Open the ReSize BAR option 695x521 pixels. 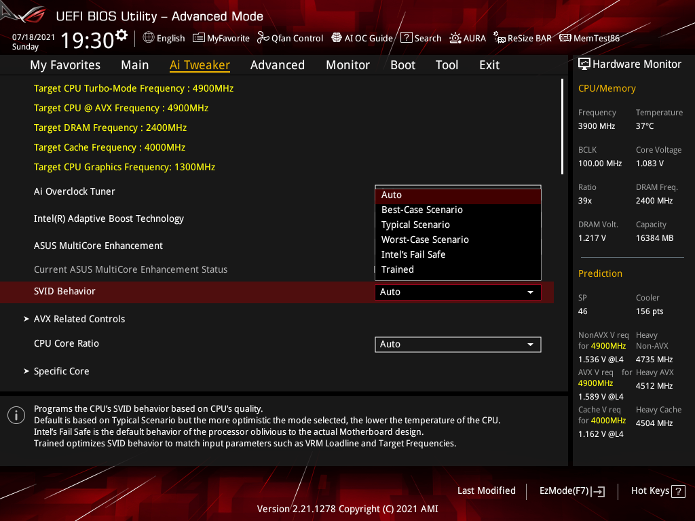(522, 38)
